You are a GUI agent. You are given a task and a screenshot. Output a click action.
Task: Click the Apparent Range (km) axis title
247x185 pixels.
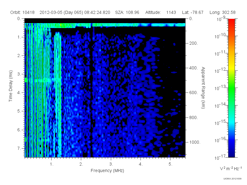coord(203,88)
